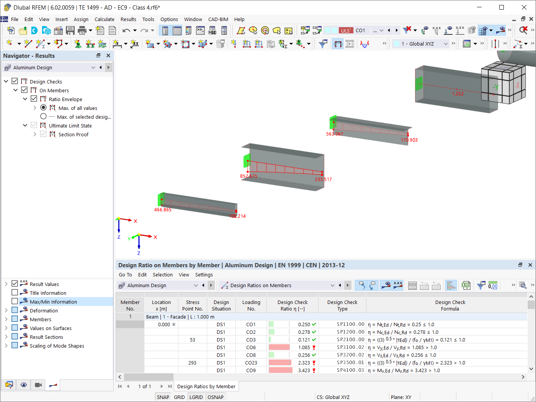The height and width of the screenshot is (402, 536).
Task: Click the new nodal support icon
Action: point(78,44)
